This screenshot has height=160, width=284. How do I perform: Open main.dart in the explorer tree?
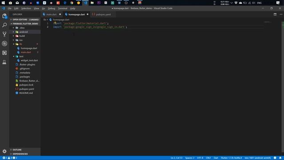[26, 52]
